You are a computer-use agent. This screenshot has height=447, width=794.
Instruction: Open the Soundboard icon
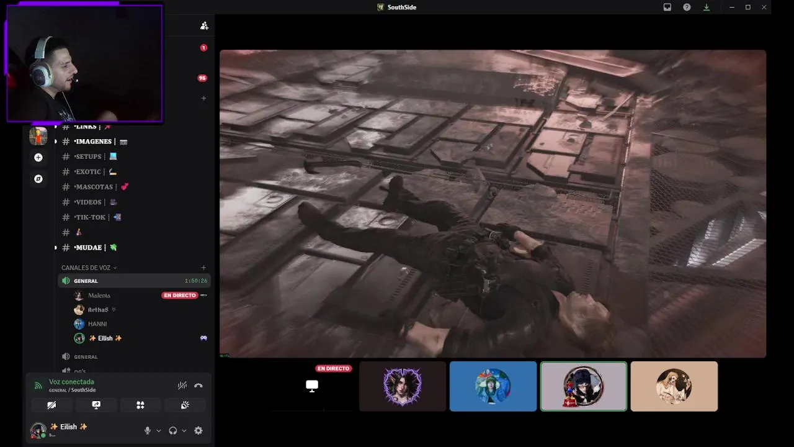pyautogui.click(x=185, y=405)
